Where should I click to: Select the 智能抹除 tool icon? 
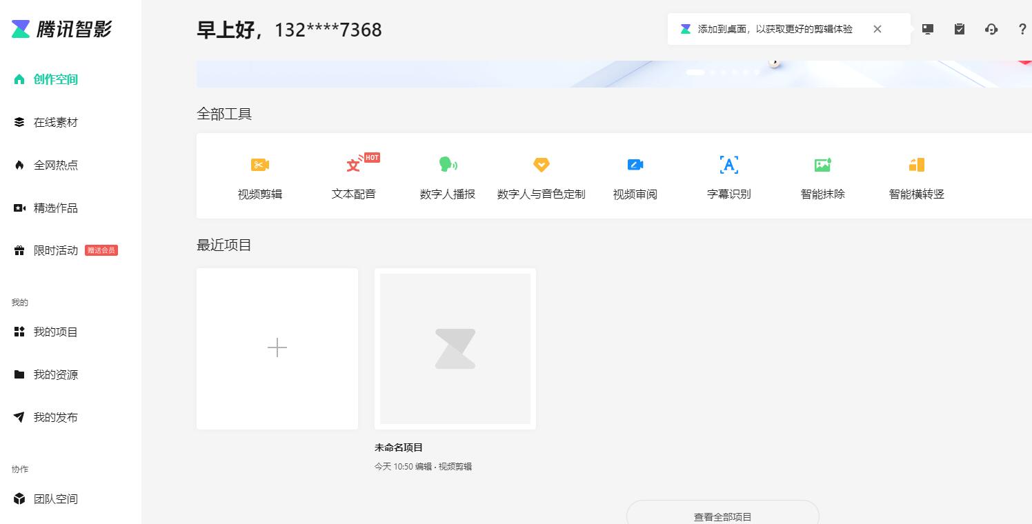pos(823,165)
